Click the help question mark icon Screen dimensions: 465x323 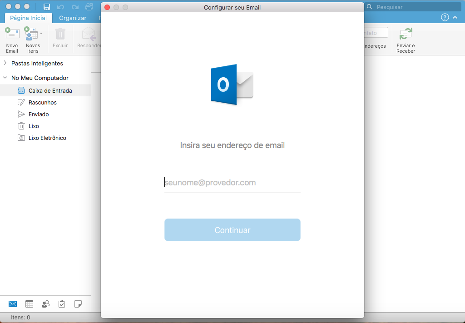click(x=445, y=18)
